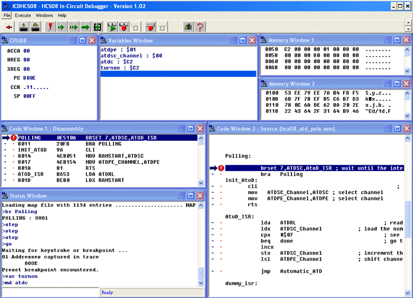Click toolbar up stepper arrow at right edge

click(408, 23)
